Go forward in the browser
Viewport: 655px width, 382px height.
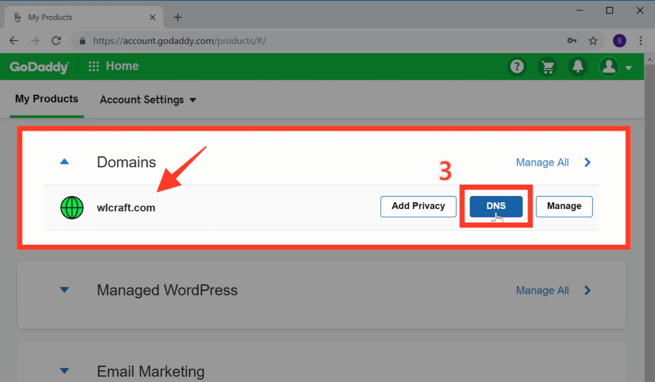[35, 41]
